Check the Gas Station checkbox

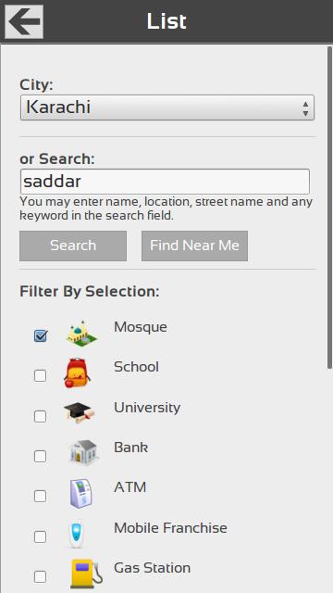[40, 576]
